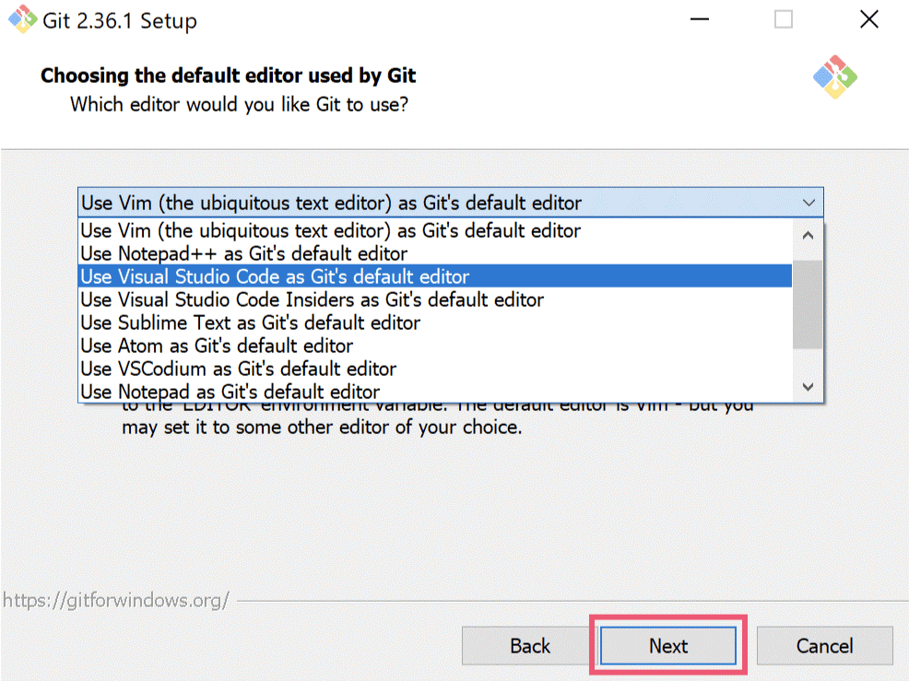
Task: Select Atom as Git's default editor
Action: (x=217, y=346)
